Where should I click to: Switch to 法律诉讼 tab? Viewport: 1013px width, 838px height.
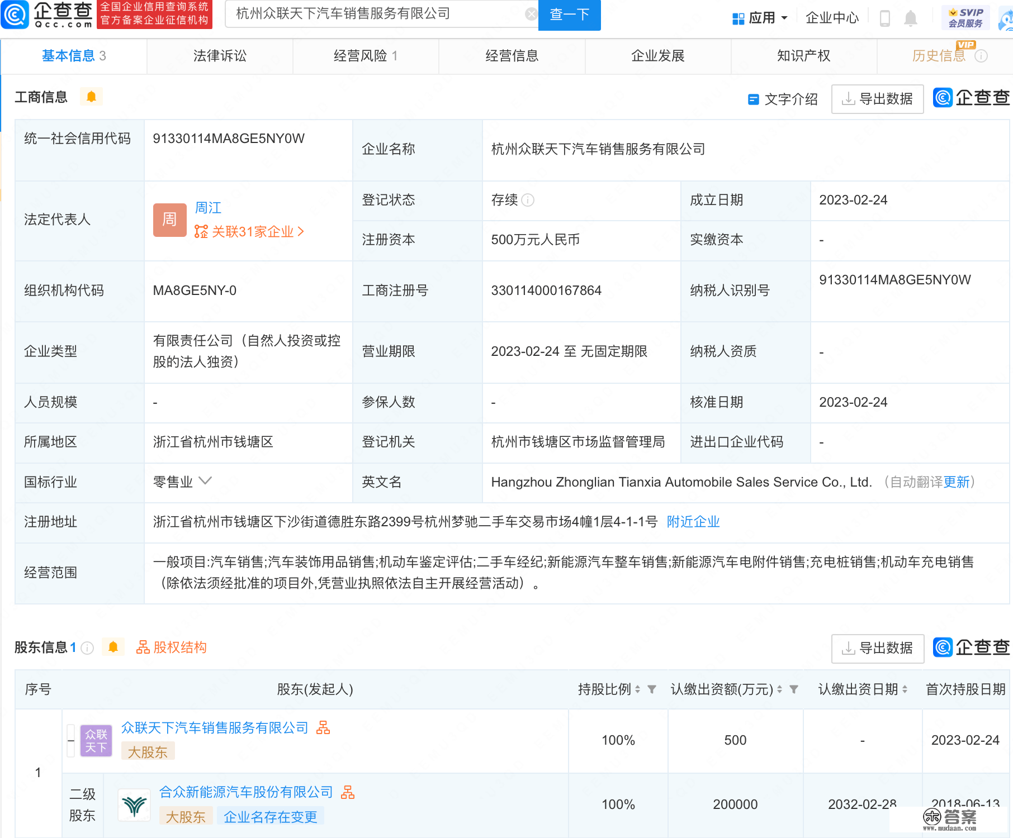(220, 56)
